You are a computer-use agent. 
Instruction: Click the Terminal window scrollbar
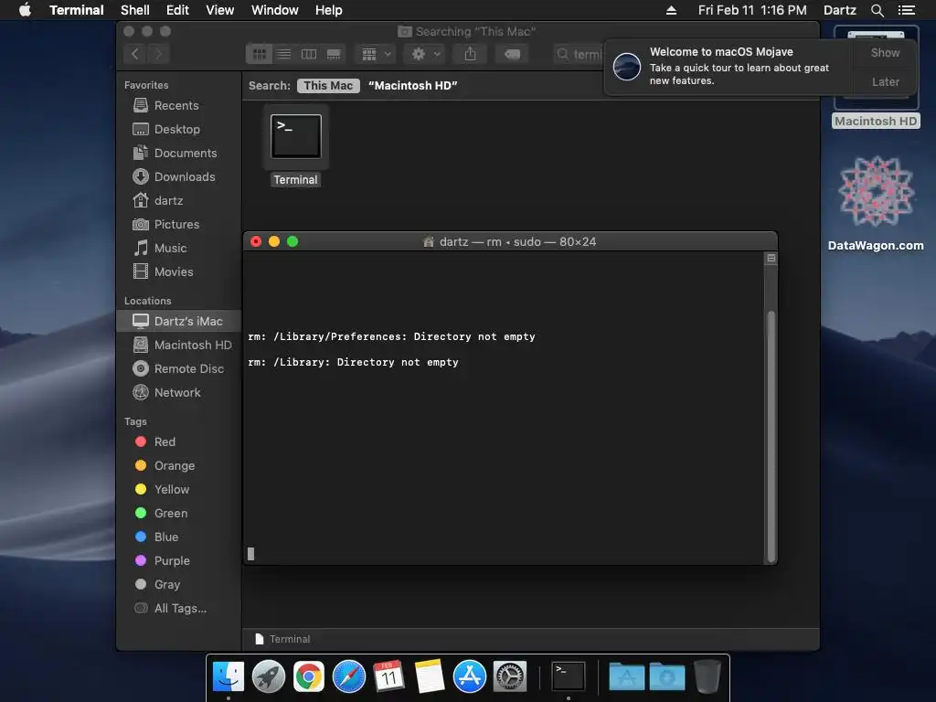click(771, 436)
